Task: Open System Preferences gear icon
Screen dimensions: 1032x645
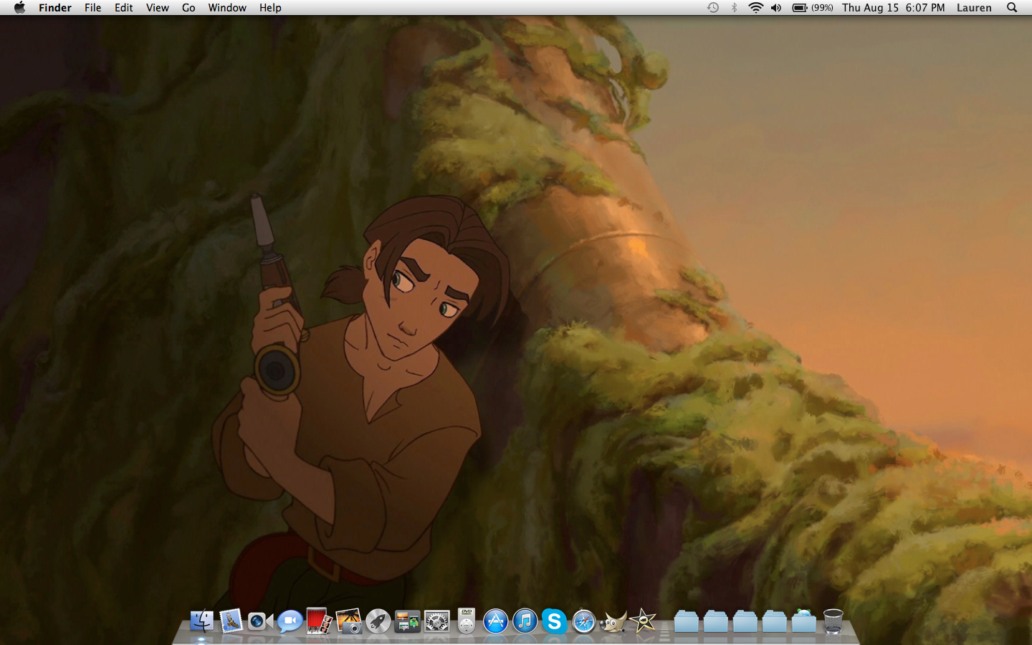Action: pos(436,621)
